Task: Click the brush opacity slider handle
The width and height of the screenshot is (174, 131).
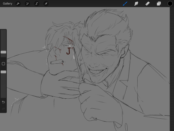Action: coord(3,72)
